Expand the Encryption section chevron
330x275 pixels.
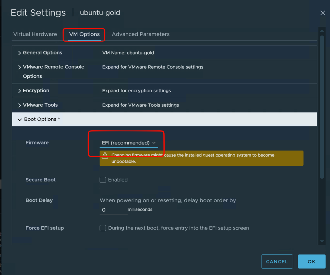pyautogui.click(x=19, y=91)
